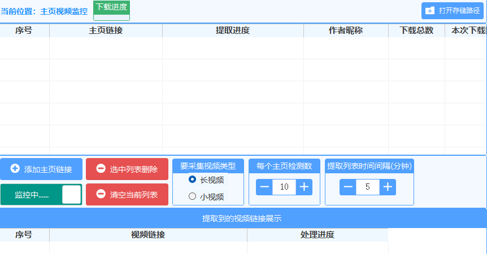Screen dimensions: 487x254
Task: Decrease 提取列表时间间隔 with minus button
Action: (348, 187)
